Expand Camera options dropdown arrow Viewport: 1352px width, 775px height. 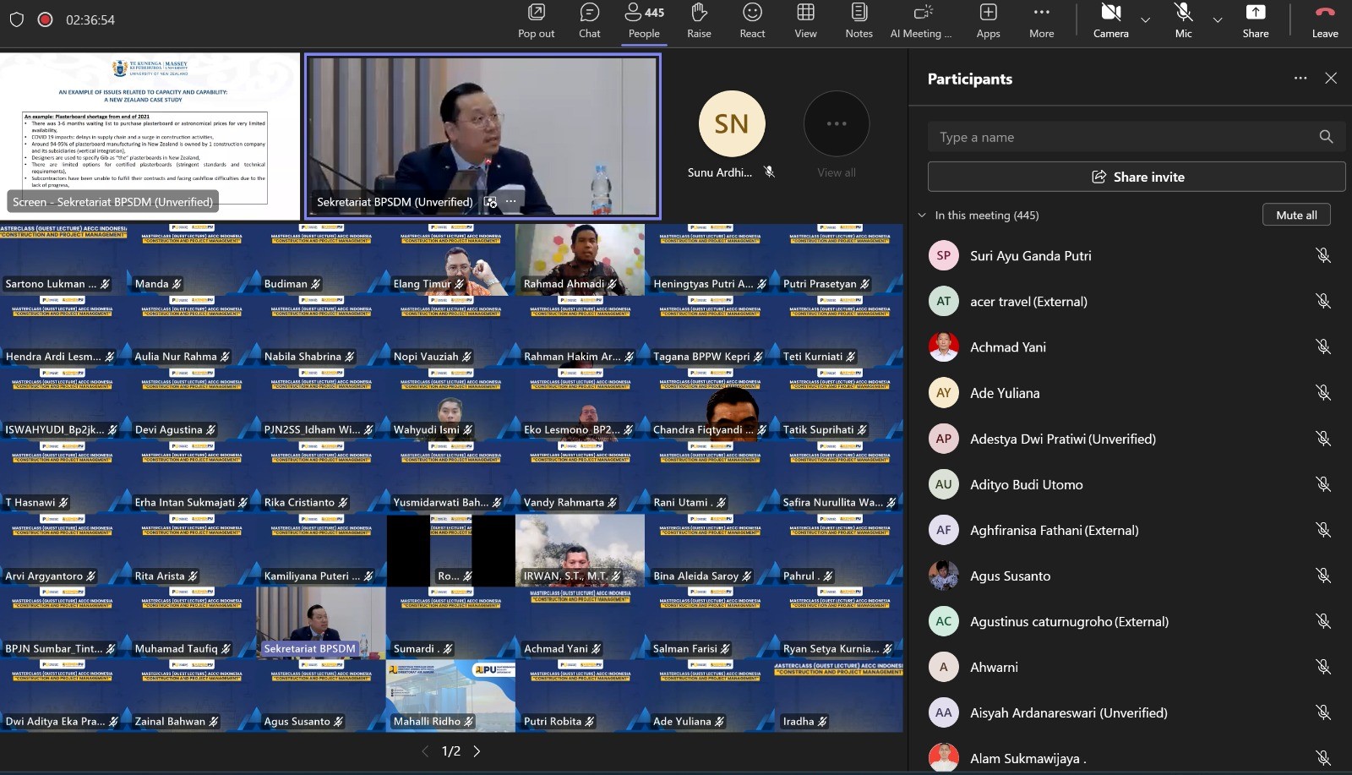coord(1146,20)
